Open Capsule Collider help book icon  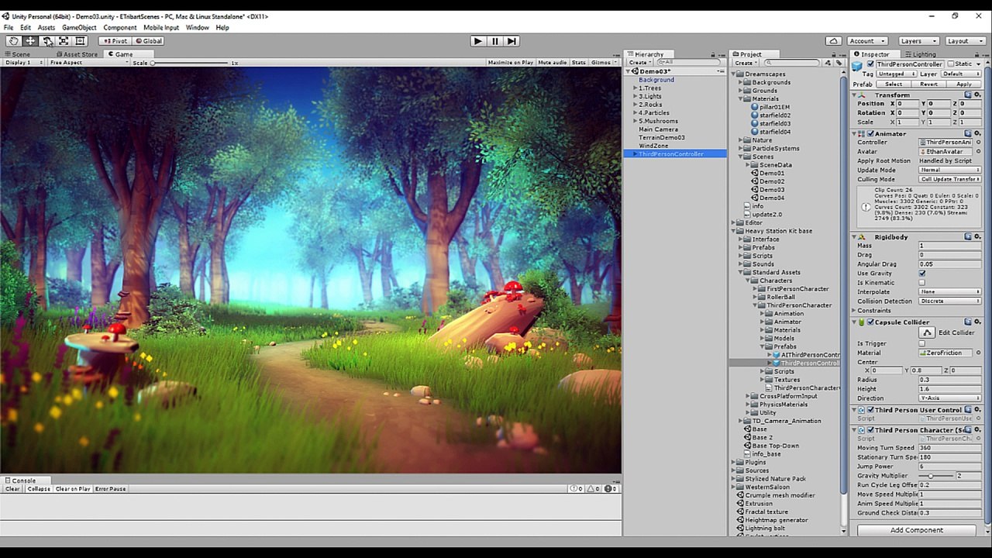click(968, 322)
